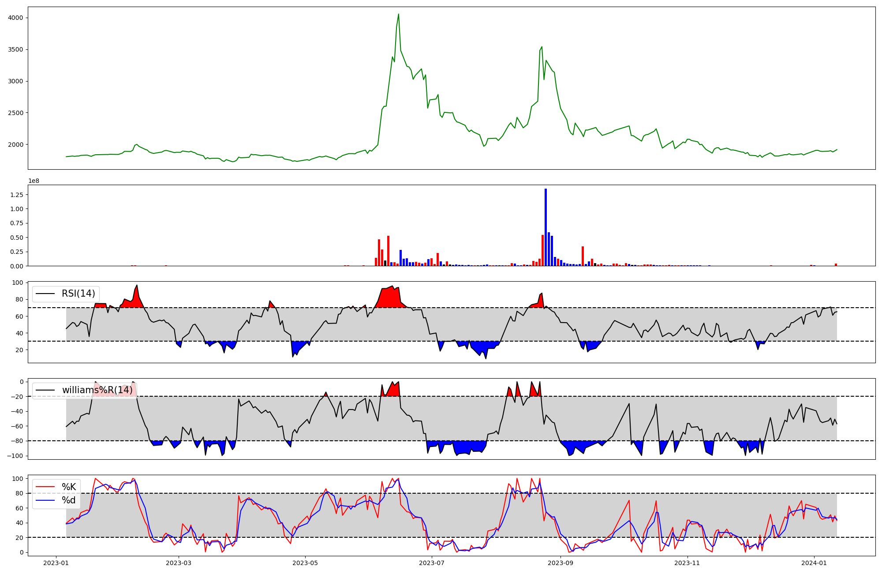Viewport: 882px width, 573px height.
Task: Click the 4000 price axis tick label
Action: [15, 18]
